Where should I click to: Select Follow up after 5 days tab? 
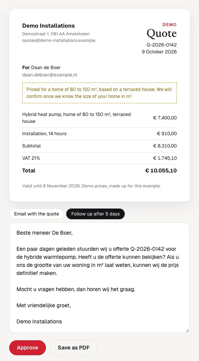pos(96,214)
